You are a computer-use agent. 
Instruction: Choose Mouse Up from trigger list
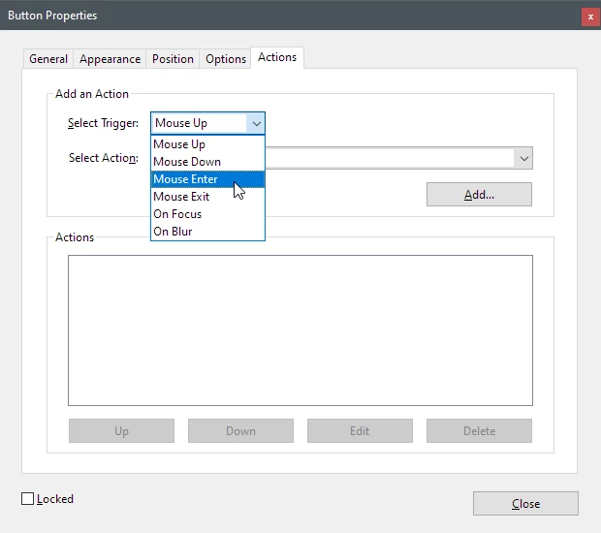click(x=207, y=144)
